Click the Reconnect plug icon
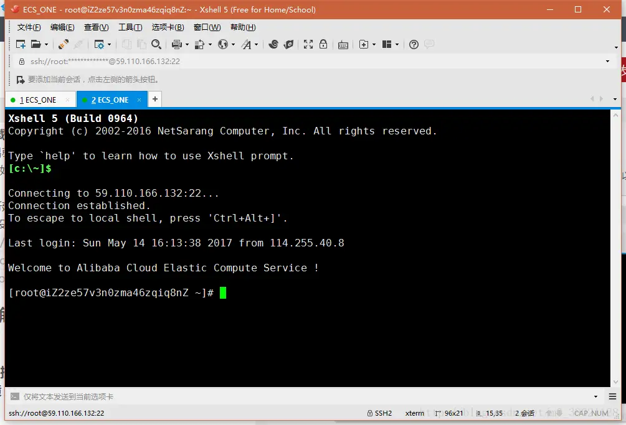The height and width of the screenshot is (425, 626). 63,44
